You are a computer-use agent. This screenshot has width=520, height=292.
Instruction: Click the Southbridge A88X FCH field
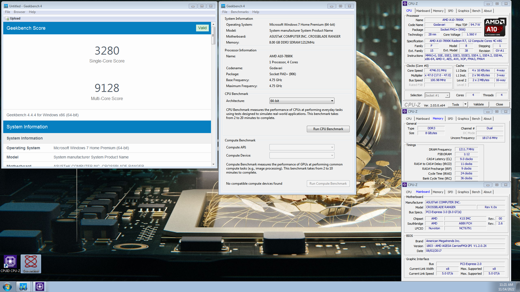pyautogui.click(x=465, y=223)
